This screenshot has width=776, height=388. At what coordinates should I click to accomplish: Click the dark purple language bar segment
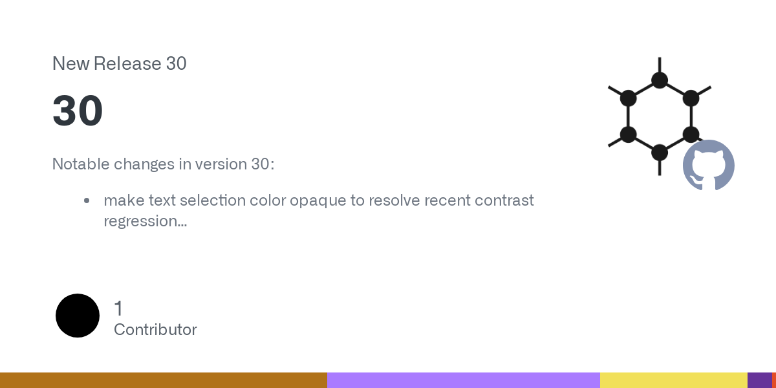pos(760,380)
